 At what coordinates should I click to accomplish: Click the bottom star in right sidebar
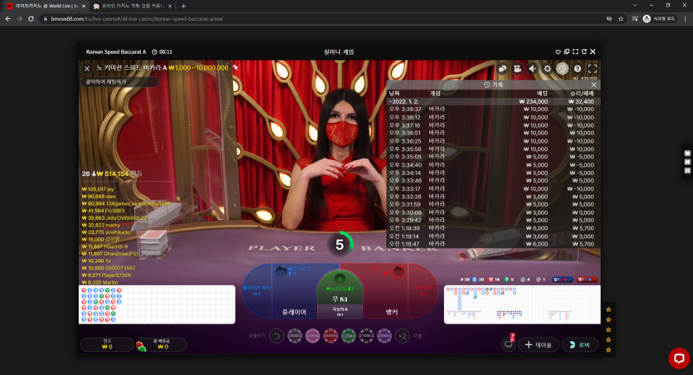[608, 350]
